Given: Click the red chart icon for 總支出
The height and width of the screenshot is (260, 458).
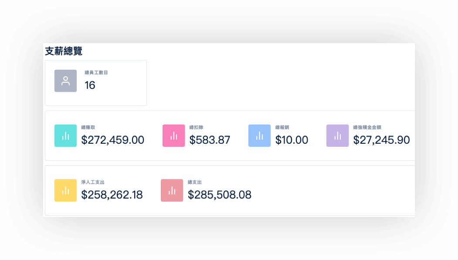Looking at the screenshot, I should pos(172,190).
